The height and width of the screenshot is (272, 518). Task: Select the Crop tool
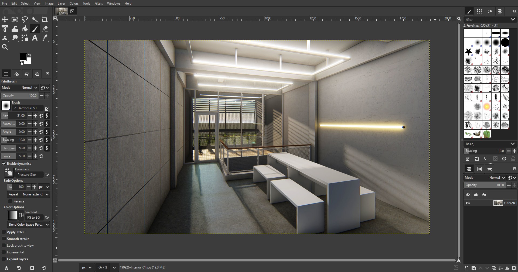[x=45, y=19]
